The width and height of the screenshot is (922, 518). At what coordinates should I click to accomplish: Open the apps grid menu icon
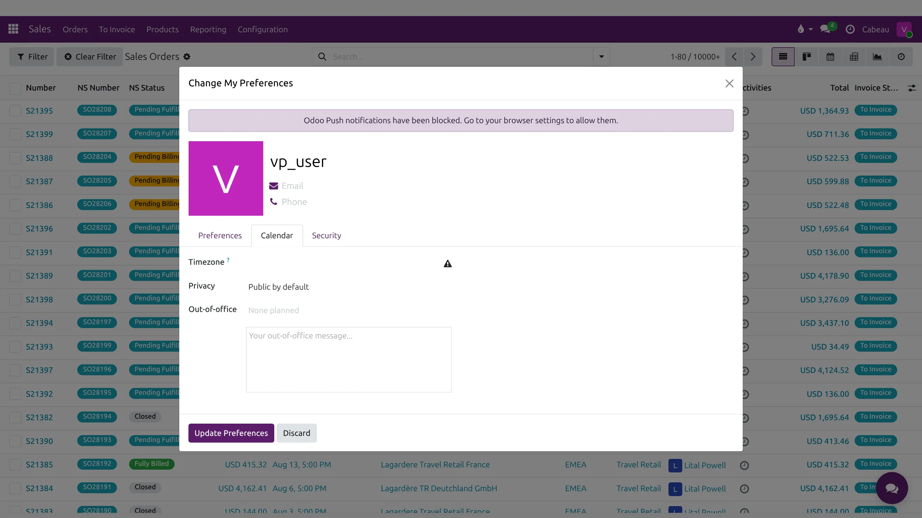point(13,29)
